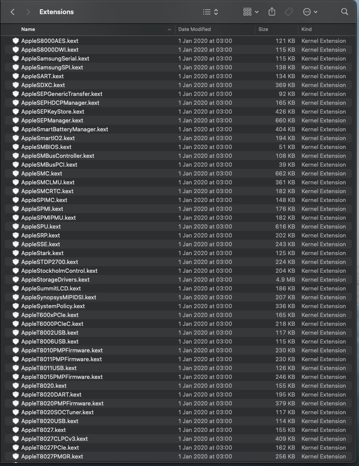Open Finder search with magnifier icon
This screenshot has height=466, width=359.
click(345, 12)
